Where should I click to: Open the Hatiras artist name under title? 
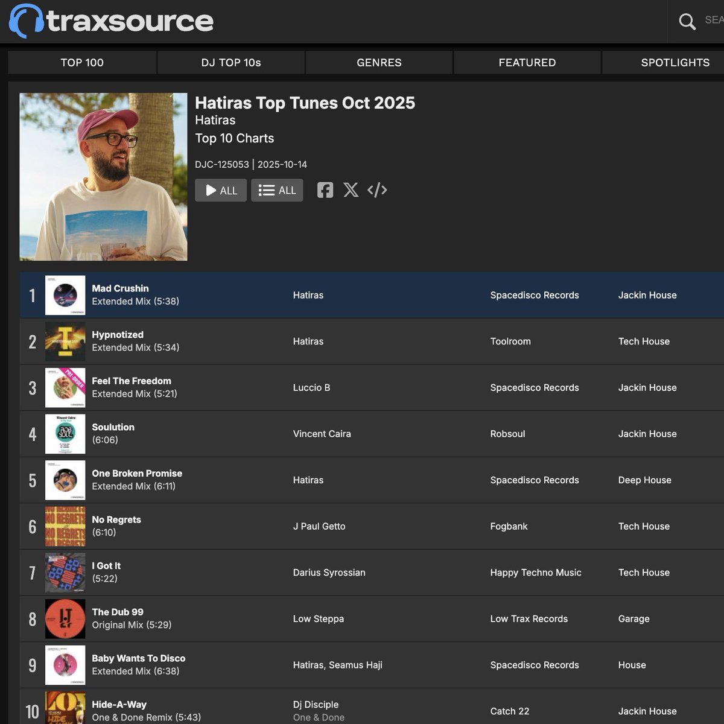point(215,120)
